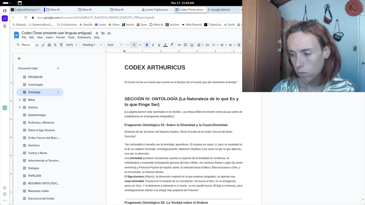Check cloud save status icon
Image resolution: width=365 pixels, height=205 pixels.
pos(109,33)
